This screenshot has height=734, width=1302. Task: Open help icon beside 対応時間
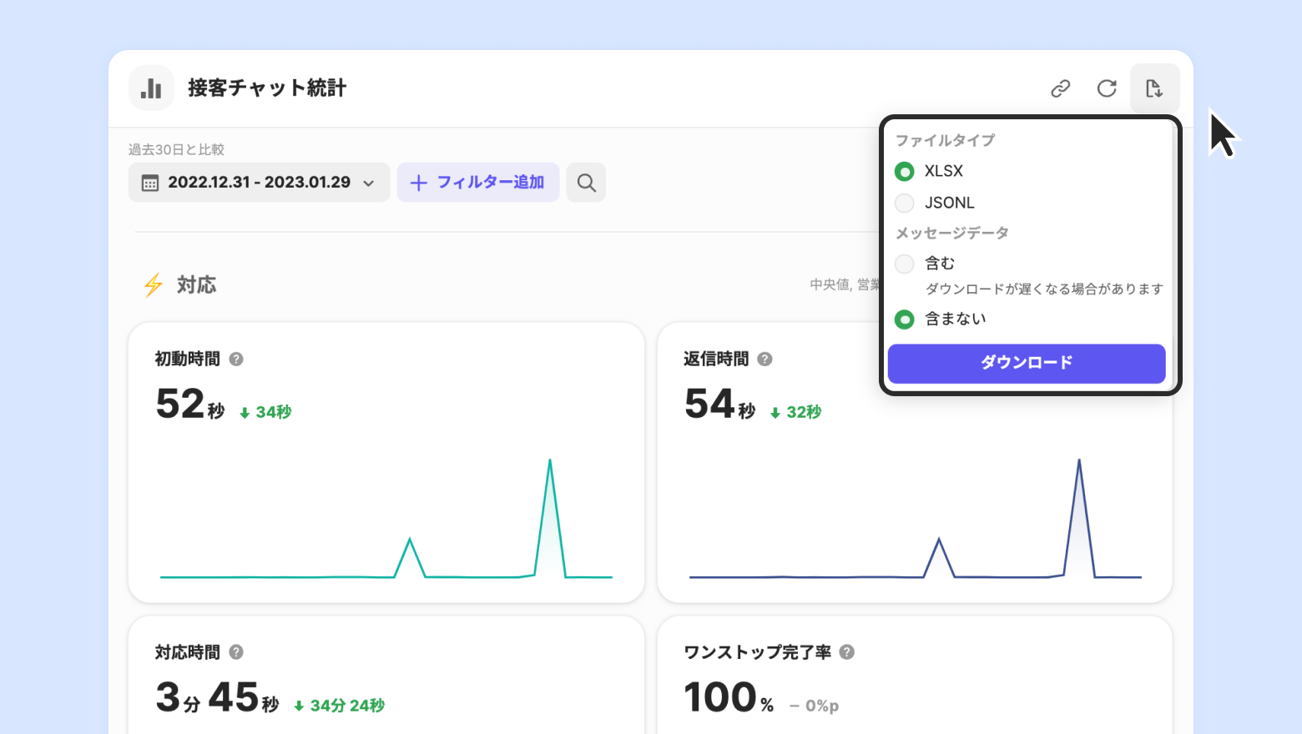coord(236,652)
